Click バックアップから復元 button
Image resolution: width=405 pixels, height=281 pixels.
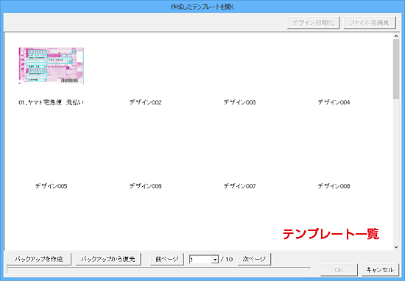pyautogui.click(x=108, y=259)
